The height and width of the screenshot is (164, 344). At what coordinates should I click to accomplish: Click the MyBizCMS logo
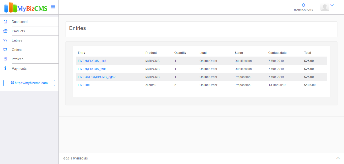tap(26, 8)
